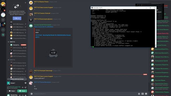Select ЭКСП-6 Афонин Артём in voice channel
The width and height of the screenshot is (171, 96).
(x=18, y=63)
